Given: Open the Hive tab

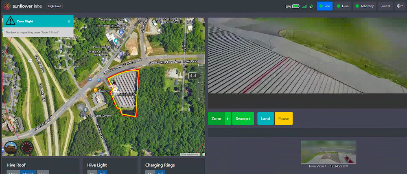Looking at the screenshot, I should point(342,6).
